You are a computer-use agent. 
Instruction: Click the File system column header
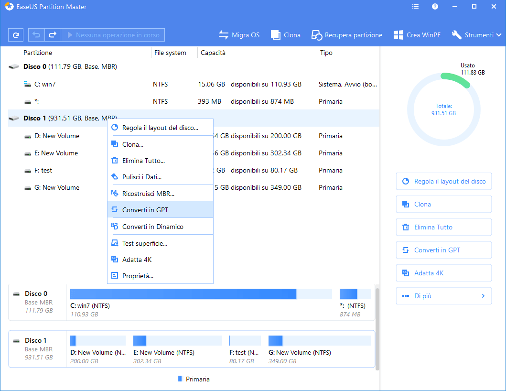coord(170,53)
